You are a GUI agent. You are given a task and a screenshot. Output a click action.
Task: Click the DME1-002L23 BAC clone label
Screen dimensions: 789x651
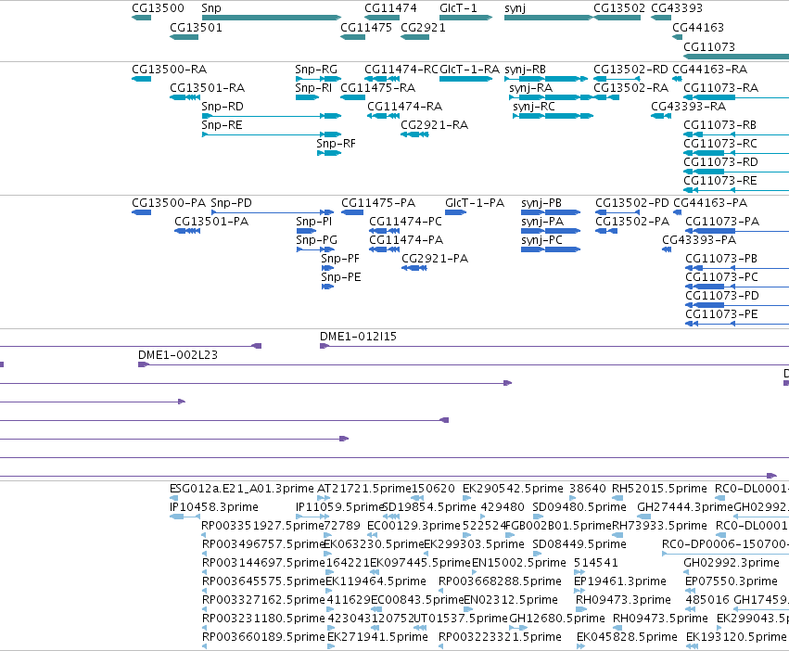tap(178, 355)
